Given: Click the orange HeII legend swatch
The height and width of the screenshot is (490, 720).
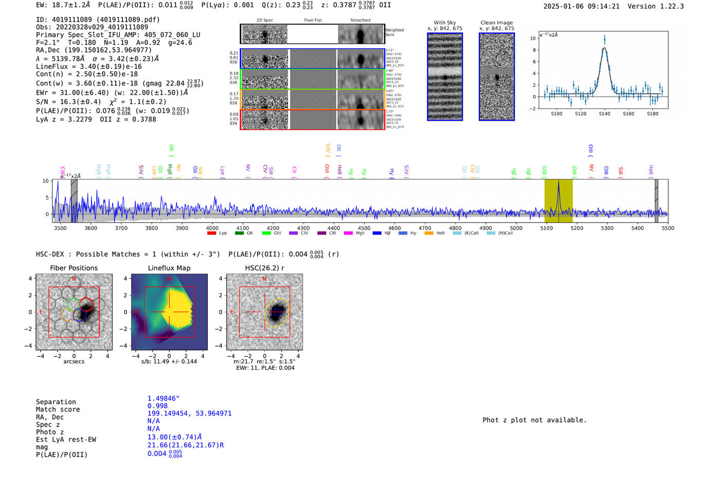Looking at the screenshot, I should 429,233.
